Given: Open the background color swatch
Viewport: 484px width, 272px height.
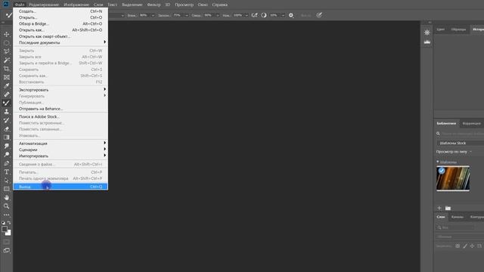Looking at the screenshot, I should click(x=8, y=233).
